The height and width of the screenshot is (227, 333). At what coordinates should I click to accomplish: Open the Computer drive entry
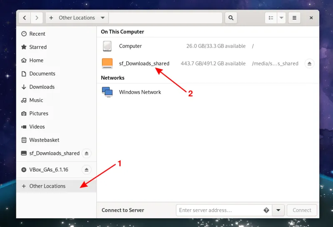[130, 46]
